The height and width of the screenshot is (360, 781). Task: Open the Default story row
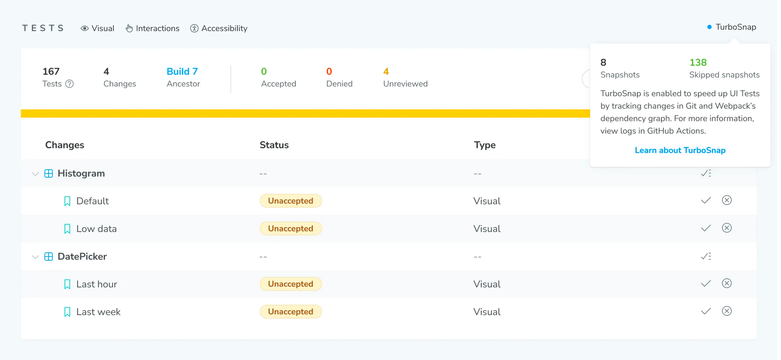[x=389, y=201]
